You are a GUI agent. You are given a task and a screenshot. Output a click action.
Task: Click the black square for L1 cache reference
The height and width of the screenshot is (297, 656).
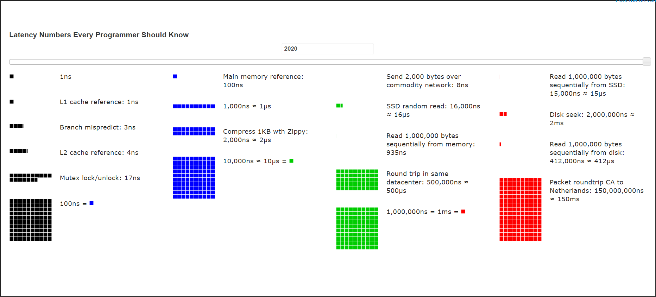12,102
